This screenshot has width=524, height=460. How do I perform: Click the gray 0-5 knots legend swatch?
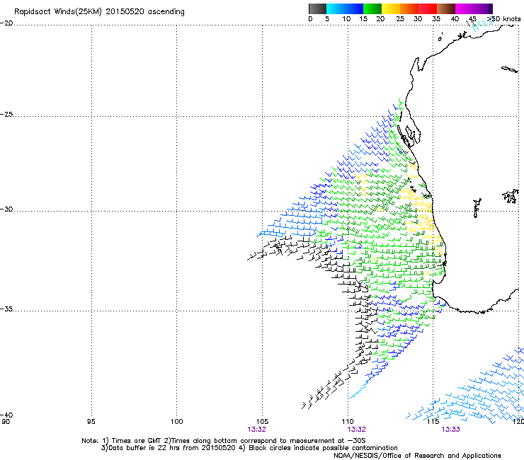[x=317, y=8]
